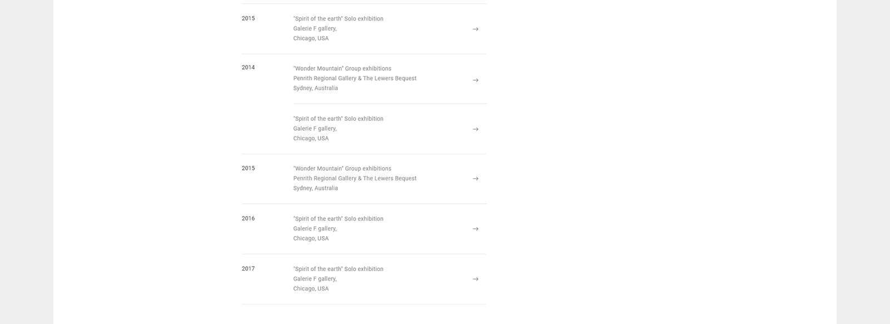Click the arrow for 2015 Spirit of the earth exhibition

coord(475,29)
